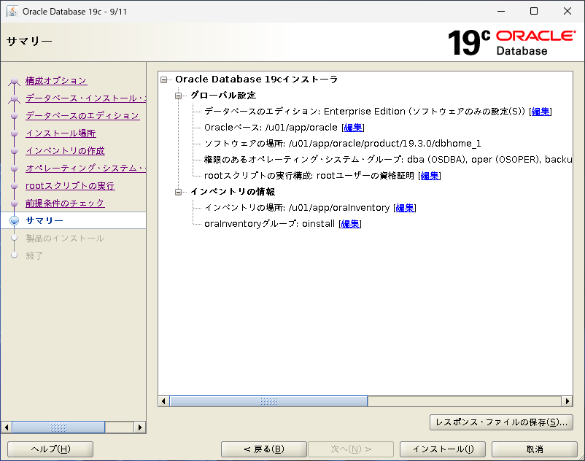Click the summary tree scrollbar's left arrow
The width and height of the screenshot is (585, 461).
click(x=163, y=401)
